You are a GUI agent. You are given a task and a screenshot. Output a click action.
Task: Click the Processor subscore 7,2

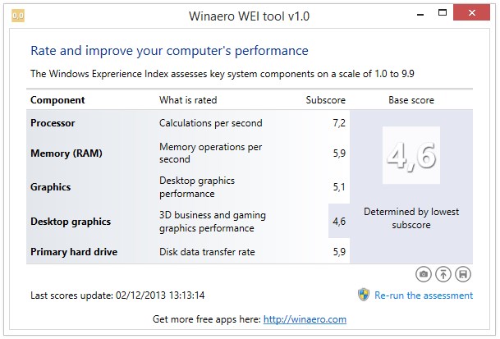coord(339,123)
